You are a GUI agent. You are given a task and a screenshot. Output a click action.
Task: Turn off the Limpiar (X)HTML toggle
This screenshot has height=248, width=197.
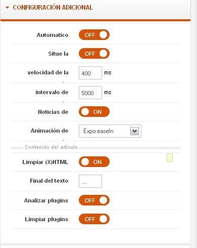pos(94,162)
